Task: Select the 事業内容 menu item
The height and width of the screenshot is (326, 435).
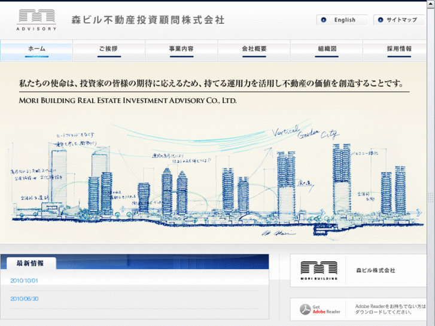Action: point(181,49)
